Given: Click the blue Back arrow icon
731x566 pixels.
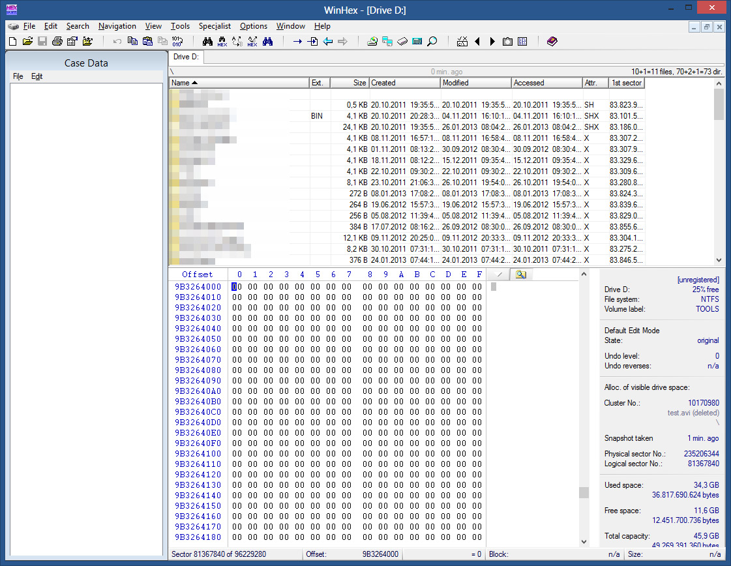Looking at the screenshot, I should pyautogui.click(x=328, y=42).
